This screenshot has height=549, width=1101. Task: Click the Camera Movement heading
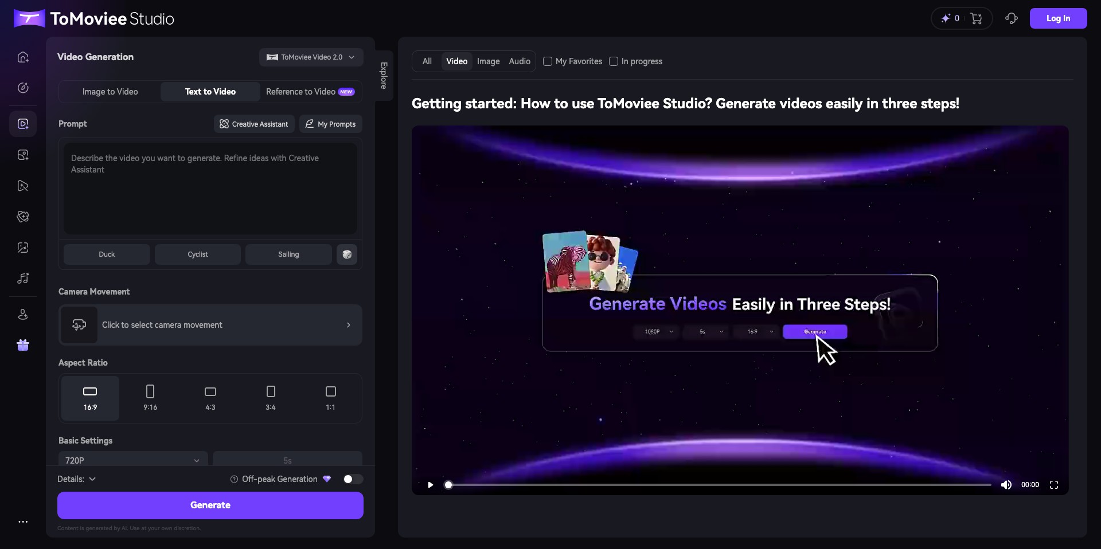94,292
